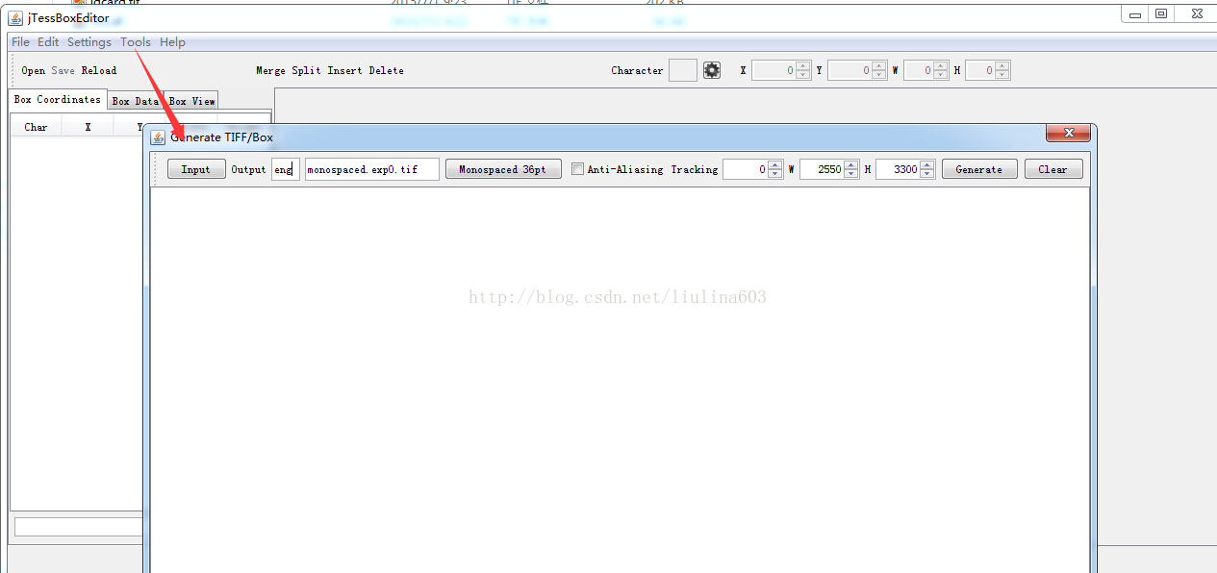The image size is (1217, 573).
Task: Decrease the Tracking spinner value
Action: click(776, 174)
